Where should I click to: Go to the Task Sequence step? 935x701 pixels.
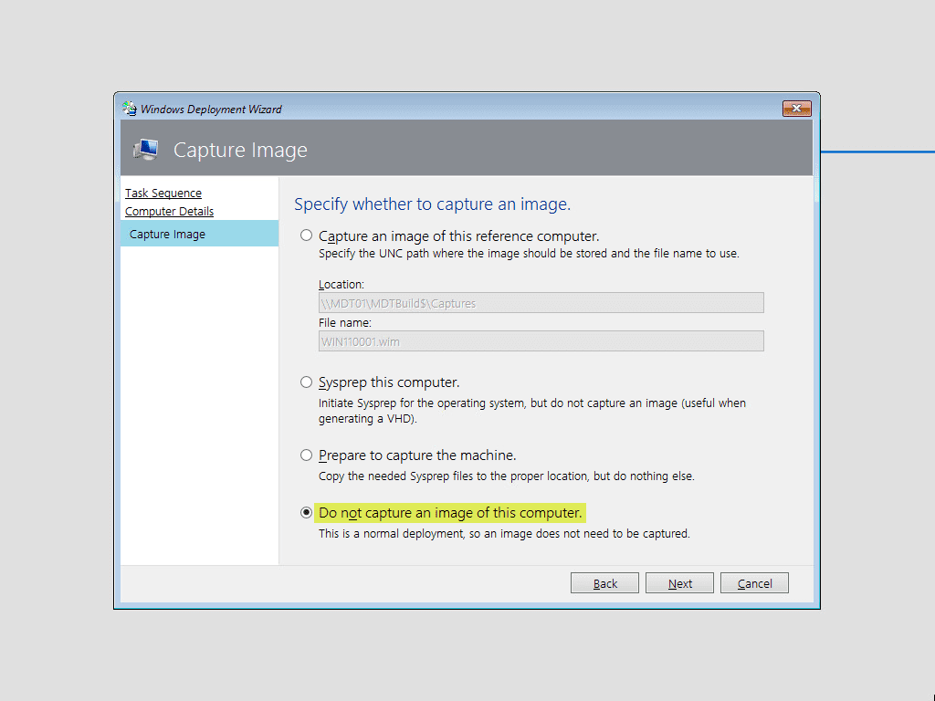(163, 194)
